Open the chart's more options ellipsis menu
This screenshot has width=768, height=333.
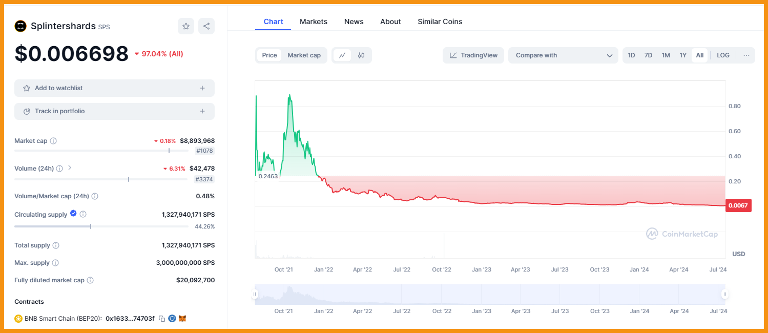tap(746, 55)
